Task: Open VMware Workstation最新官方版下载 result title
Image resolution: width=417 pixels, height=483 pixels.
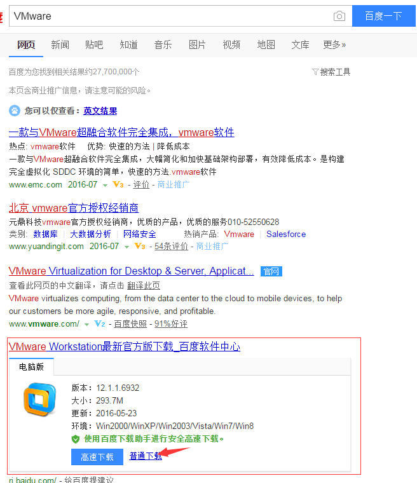Action: 125,346
